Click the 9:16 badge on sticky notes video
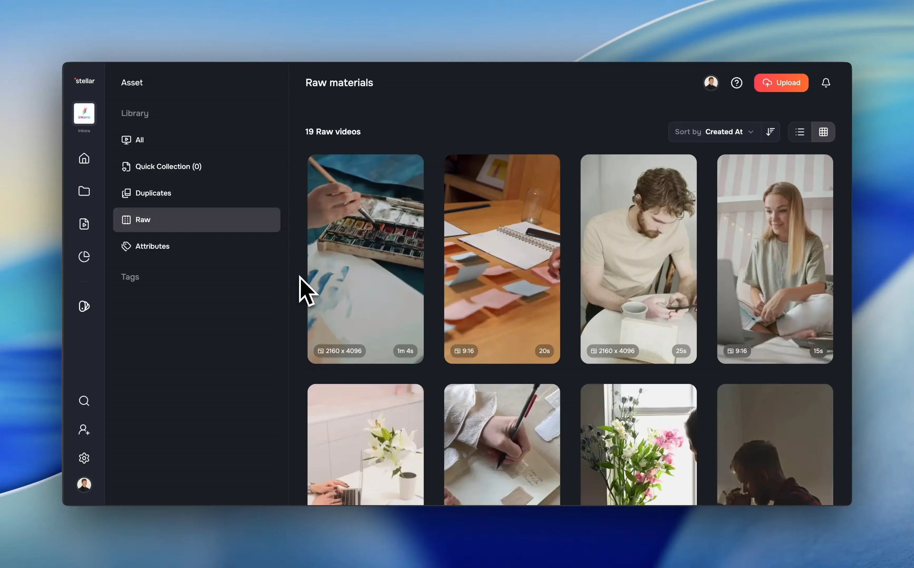This screenshot has width=914, height=568. (464, 351)
